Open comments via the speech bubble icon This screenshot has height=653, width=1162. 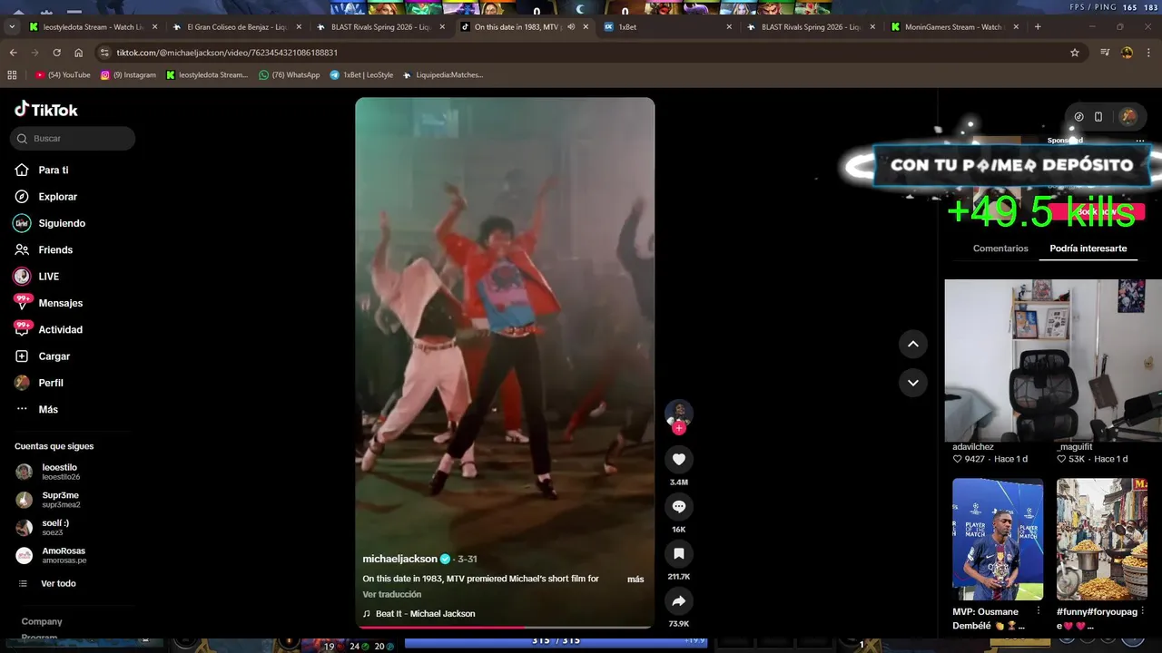[678, 506]
